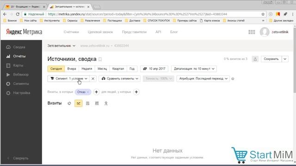Image resolution: width=296 pixels, height=166 pixels.
Task: Select the Сегодня period
Action: coord(56,69)
